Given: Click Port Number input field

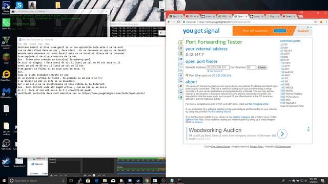Looking at the screenshot, I should point(251,67).
